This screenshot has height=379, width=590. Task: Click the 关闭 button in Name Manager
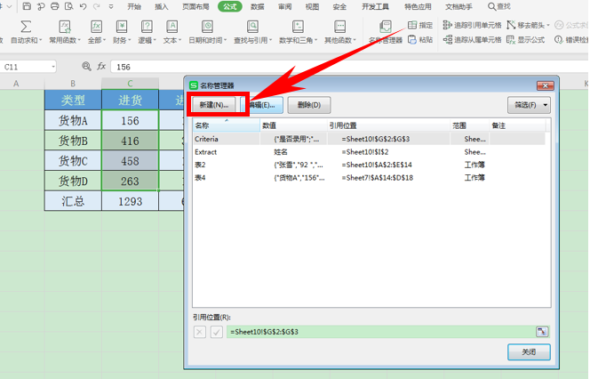[x=529, y=352]
